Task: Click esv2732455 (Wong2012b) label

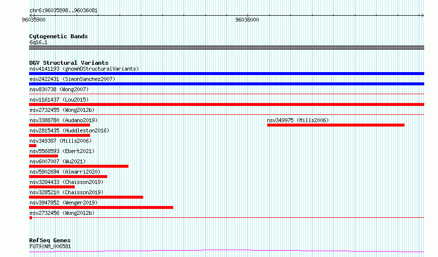Action: 62,110
